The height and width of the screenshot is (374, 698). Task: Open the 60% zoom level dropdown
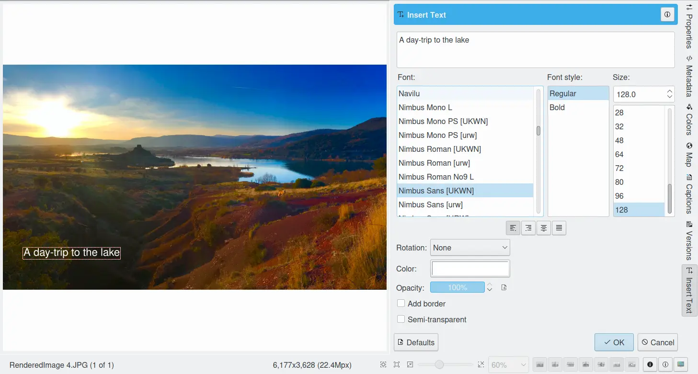[508, 365]
